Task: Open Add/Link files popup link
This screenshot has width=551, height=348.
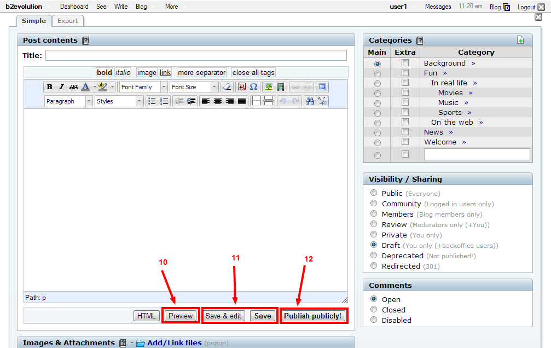Action: click(x=175, y=343)
